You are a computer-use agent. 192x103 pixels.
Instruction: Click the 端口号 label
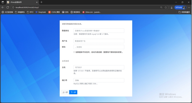coord(65,80)
